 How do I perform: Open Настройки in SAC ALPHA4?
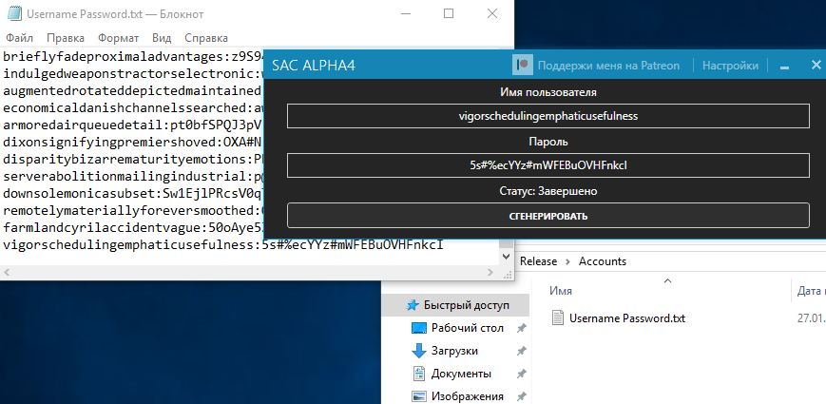(731, 66)
